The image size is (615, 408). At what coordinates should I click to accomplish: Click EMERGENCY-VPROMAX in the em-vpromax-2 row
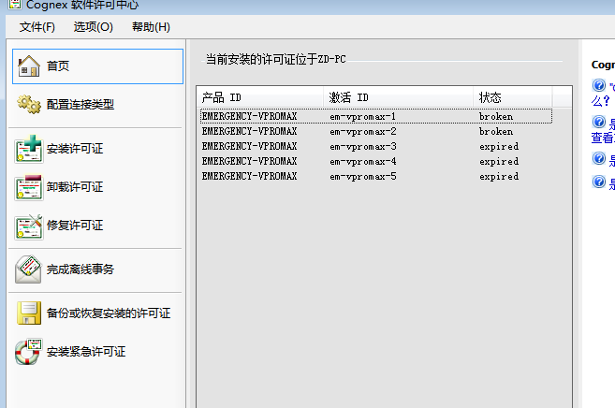pyautogui.click(x=249, y=131)
